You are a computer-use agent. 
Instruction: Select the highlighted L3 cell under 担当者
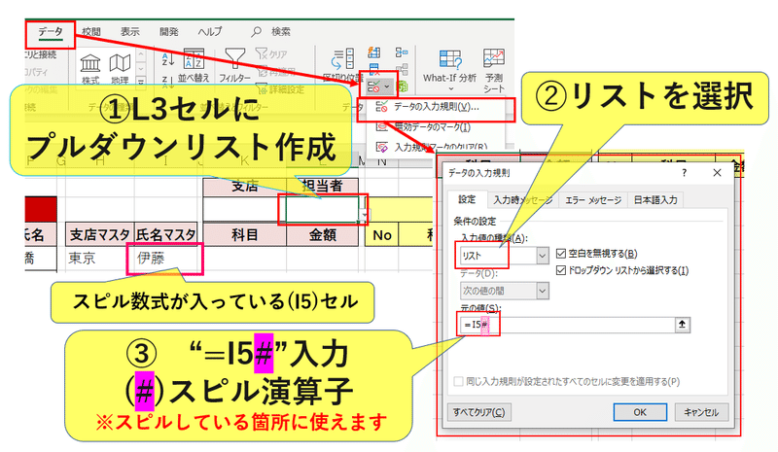[x=323, y=209]
